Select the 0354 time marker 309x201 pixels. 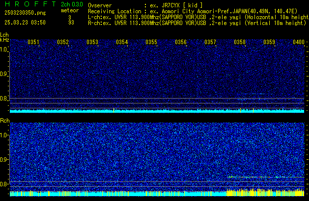tap(122, 42)
